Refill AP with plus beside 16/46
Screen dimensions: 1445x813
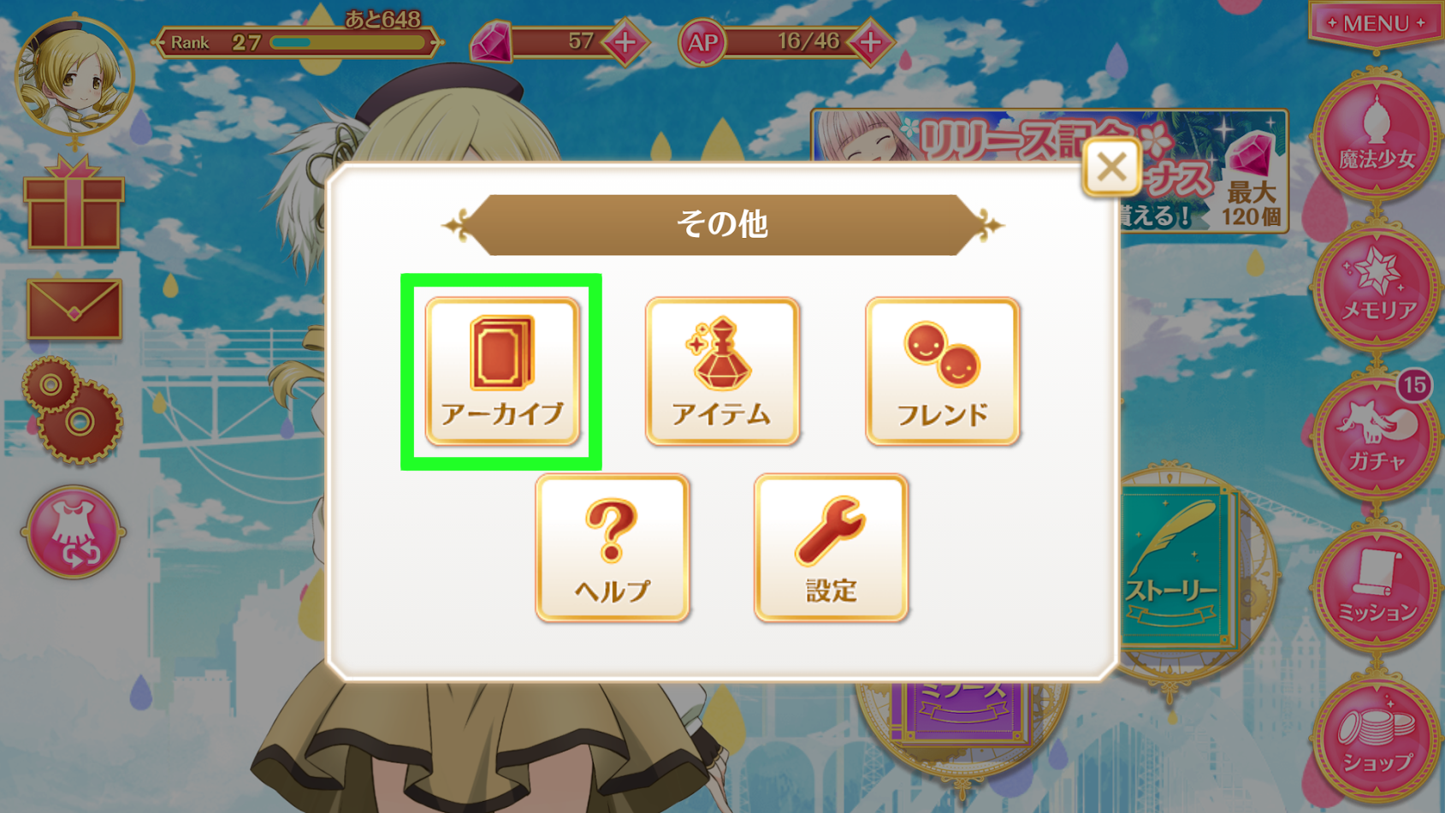coord(871,42)
